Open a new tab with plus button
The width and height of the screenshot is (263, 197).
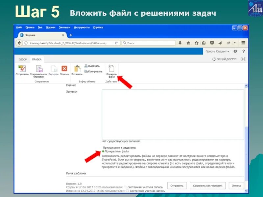[x=71, y=35]
